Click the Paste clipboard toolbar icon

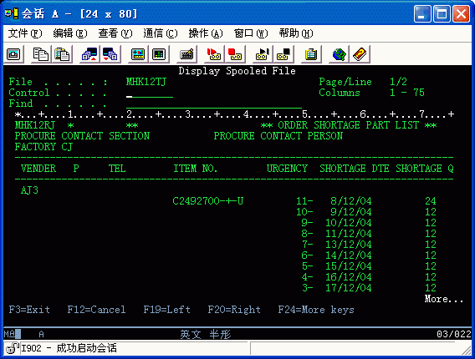[x=62, y=54]
